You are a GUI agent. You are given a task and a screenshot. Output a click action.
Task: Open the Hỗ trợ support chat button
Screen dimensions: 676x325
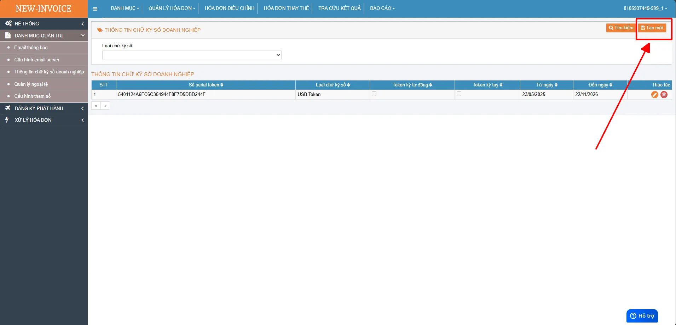tap(642, 316)
